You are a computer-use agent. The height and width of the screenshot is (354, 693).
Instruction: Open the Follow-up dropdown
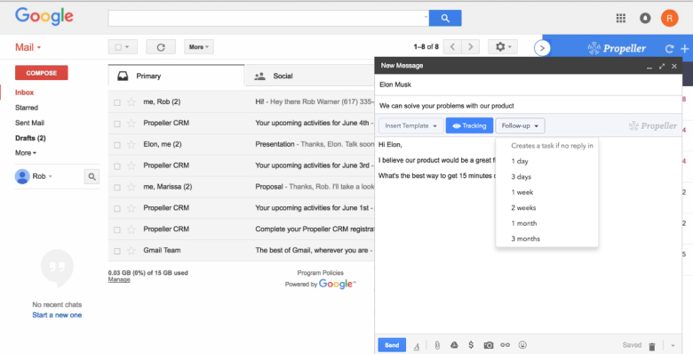tap(520, 125)
